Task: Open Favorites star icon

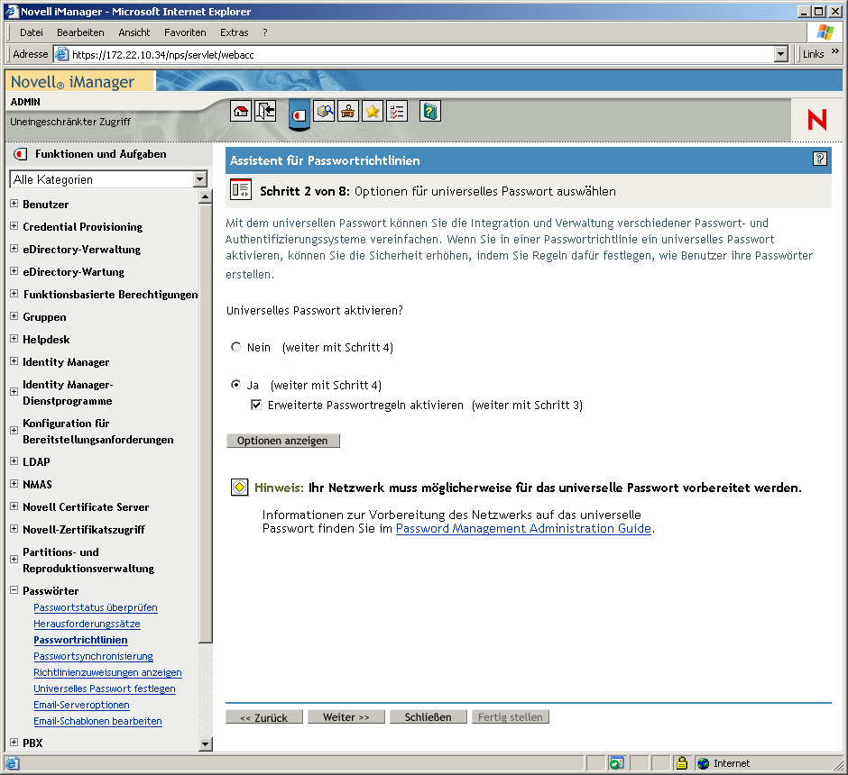Action: [372, 111]
